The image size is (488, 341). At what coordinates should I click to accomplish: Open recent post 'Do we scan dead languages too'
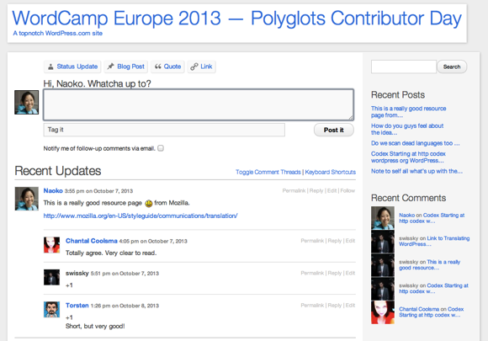415,143
